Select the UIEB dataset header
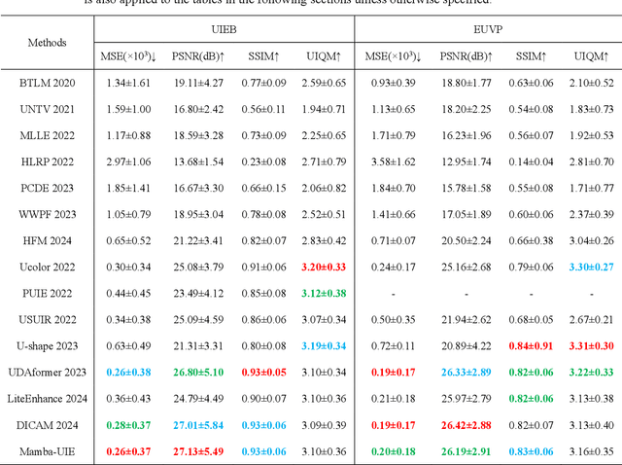This screenshot has height=465, width=622. tap(224, 31)
